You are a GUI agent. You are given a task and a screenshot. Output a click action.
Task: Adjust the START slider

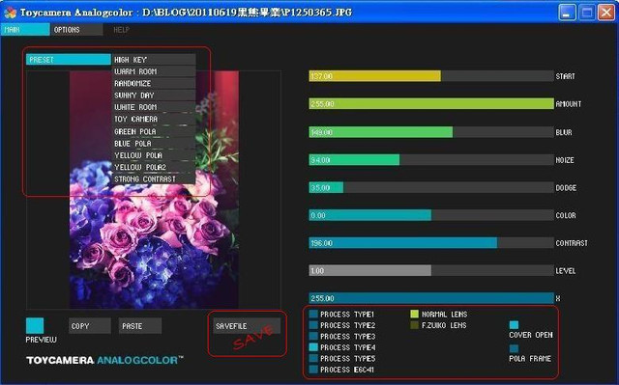431,76
